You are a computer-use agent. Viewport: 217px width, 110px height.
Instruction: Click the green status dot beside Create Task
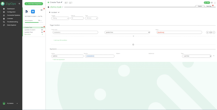tap(48, 2)
